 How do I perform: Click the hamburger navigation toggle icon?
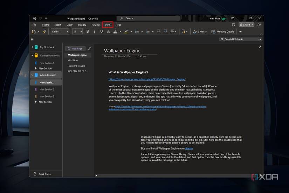[32, 40]
